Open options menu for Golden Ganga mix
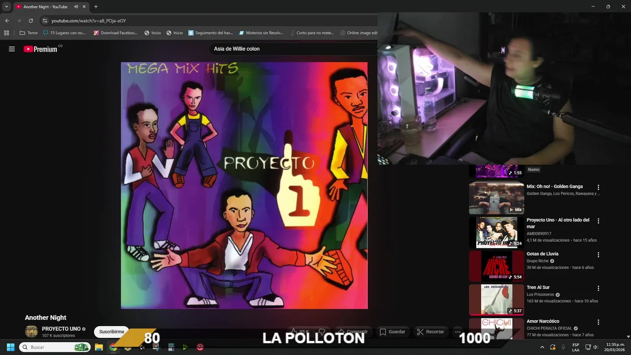This screenshot has height=355, width=631. [598, 187]
